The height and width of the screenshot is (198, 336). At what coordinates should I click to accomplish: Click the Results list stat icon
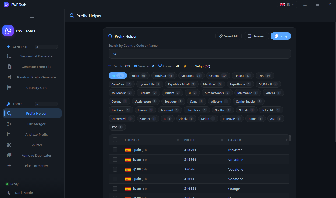[110, 66]
